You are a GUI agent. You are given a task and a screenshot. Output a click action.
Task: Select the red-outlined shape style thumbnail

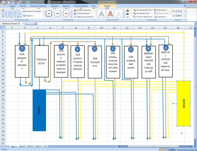[x=66, y=13]
